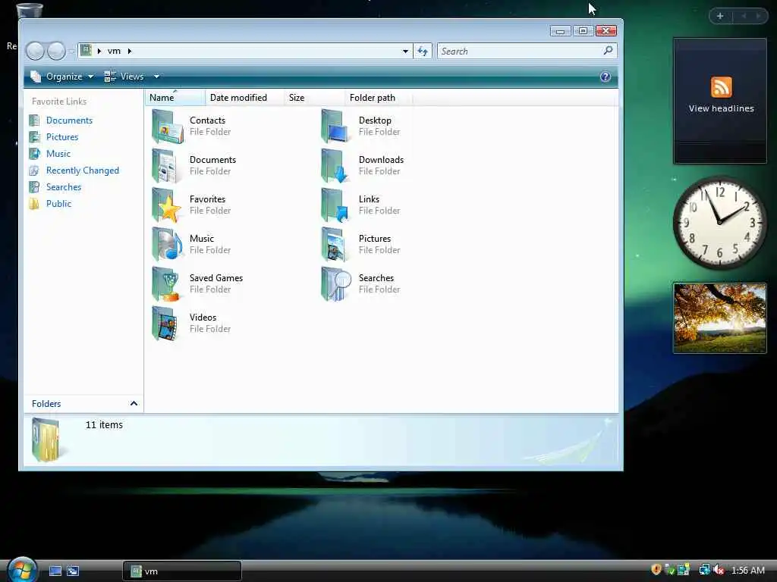Select the Downloads folder icon
The height and width of the screenshot is (582, 777).
(x=336, y=166)
